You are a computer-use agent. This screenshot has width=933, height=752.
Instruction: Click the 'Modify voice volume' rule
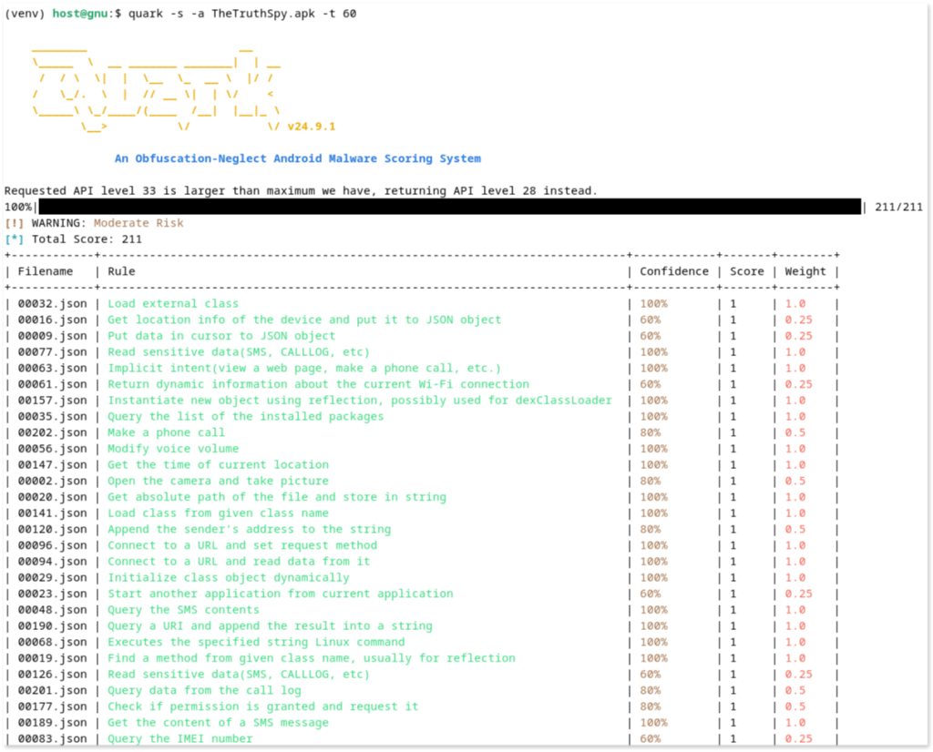tap(173, 449)
